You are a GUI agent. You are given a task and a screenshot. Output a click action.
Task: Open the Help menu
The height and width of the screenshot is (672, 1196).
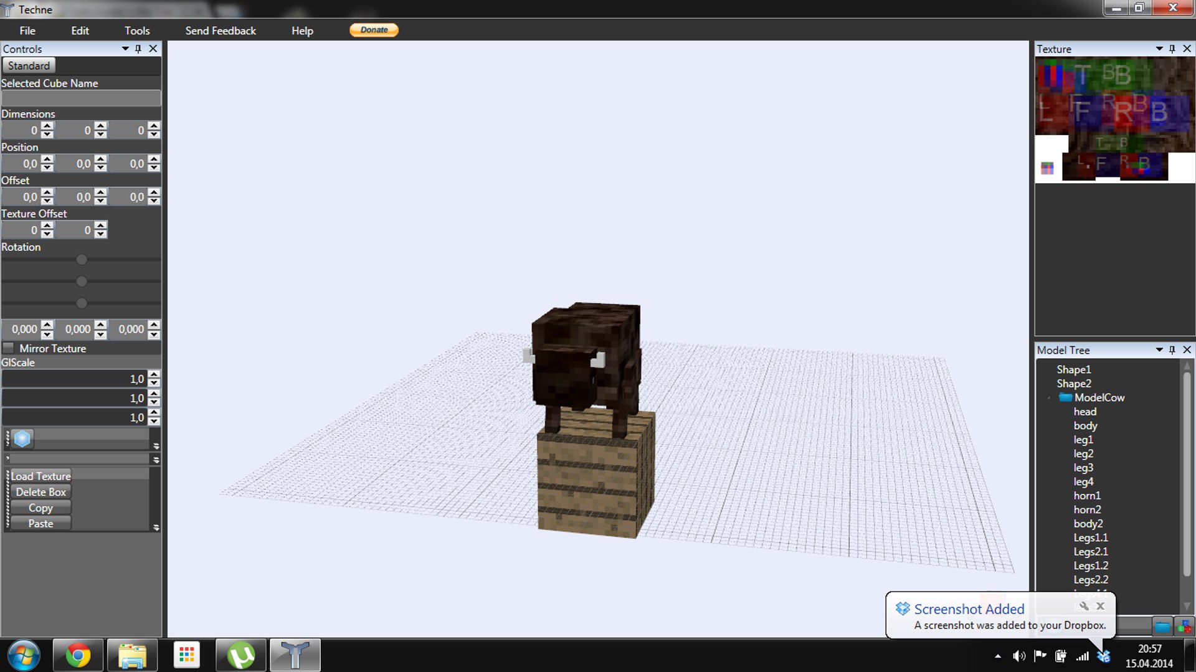(302, 31)
